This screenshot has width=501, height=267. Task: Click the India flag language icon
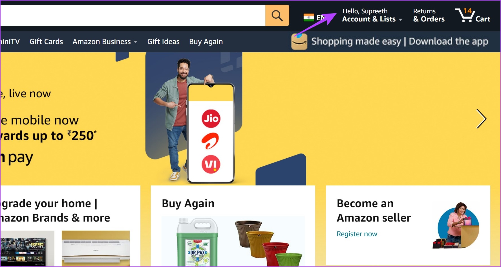point(309,17)
